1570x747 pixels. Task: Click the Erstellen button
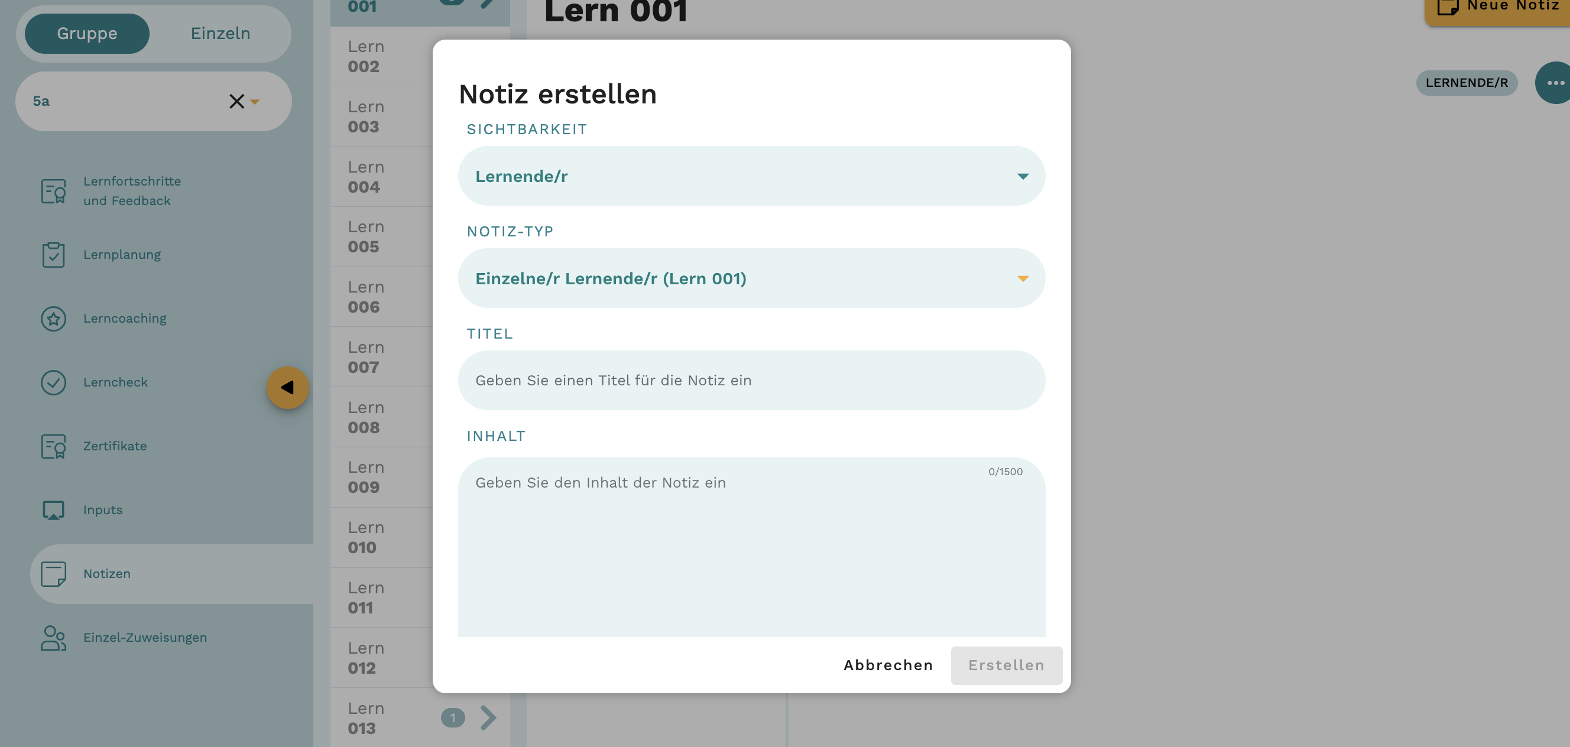coord(1006,665)
